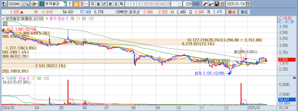Choose the 30 interval preset
Image resolution: width=298 pixels, height=111 pixels.
pyautogui.click(x=156, y=4)
